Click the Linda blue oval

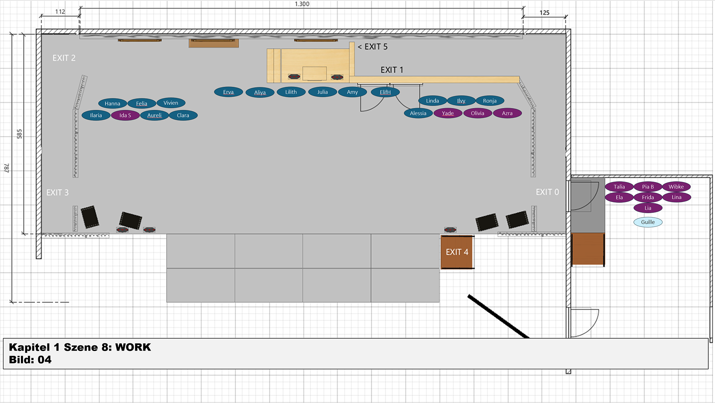pos(432,101)
